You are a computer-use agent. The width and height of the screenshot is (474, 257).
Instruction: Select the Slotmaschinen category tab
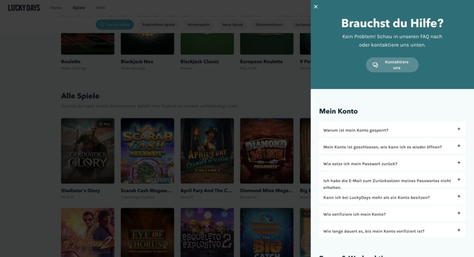(x=268, y=24)
